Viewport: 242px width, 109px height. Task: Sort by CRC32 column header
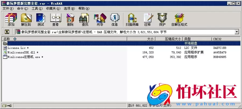click(x=226, y=39)
